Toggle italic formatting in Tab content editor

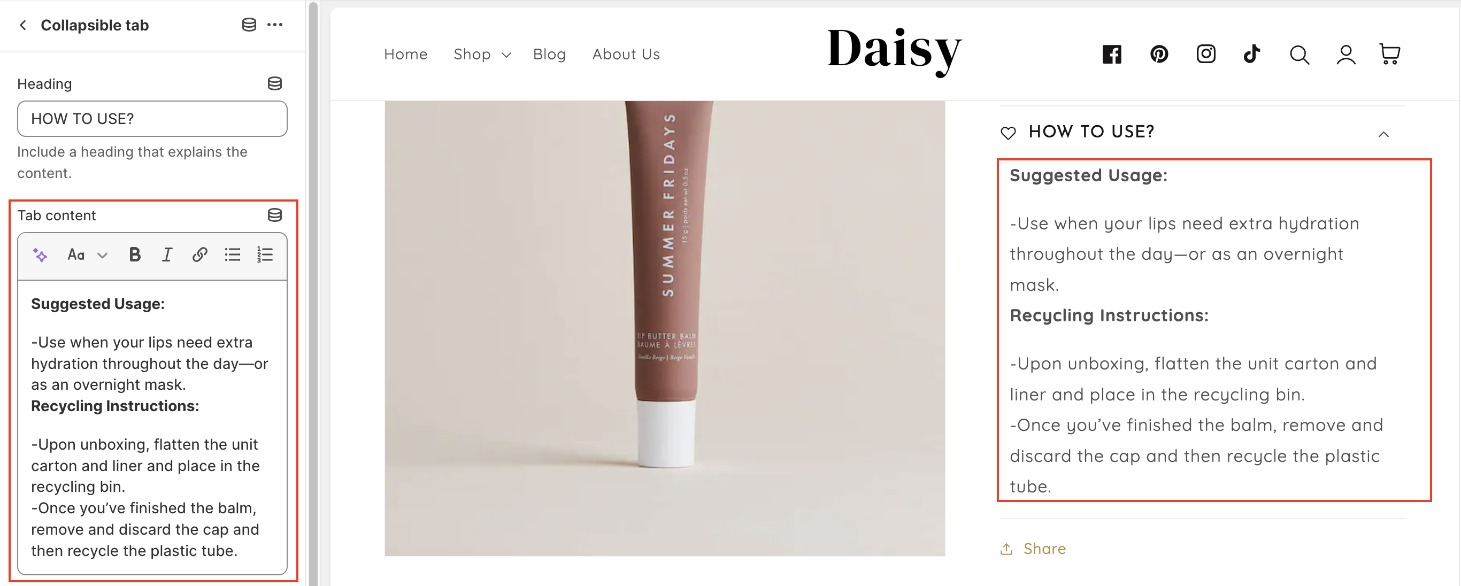pos(167,255)
